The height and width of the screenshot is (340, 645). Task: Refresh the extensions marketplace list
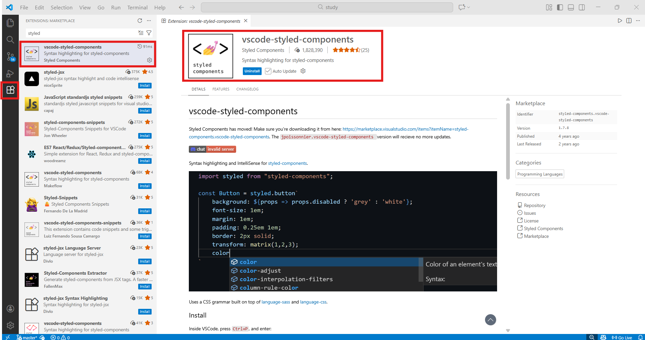[x=140, y=21]
